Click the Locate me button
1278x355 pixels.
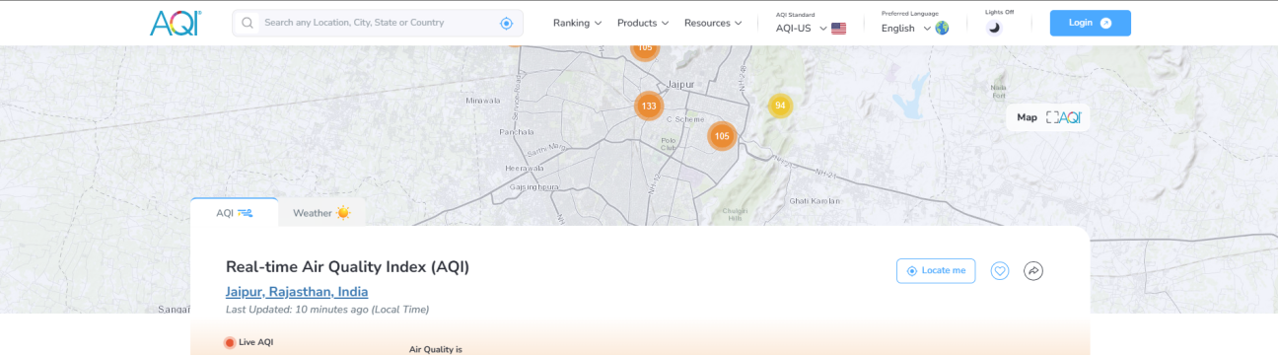pyautogui.click(x=936, y=270)
